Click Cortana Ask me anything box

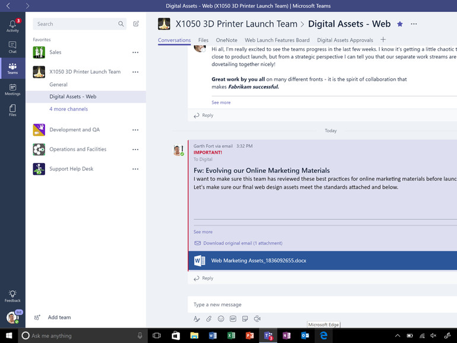(82, 336)
